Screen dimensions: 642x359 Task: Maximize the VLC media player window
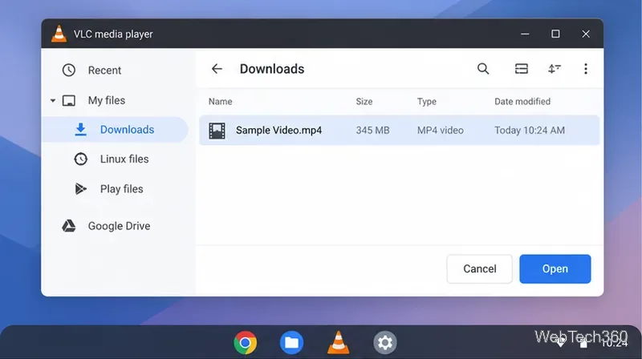coord(555,34)
